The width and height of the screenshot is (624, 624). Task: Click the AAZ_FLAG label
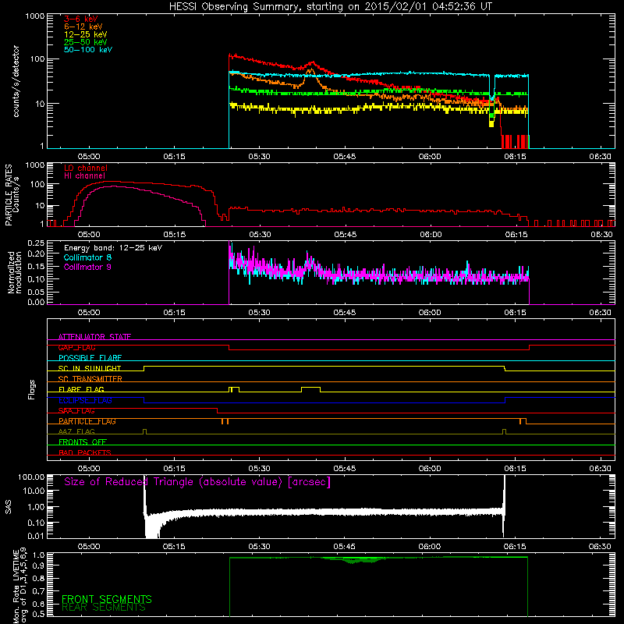tap(76, 431)
